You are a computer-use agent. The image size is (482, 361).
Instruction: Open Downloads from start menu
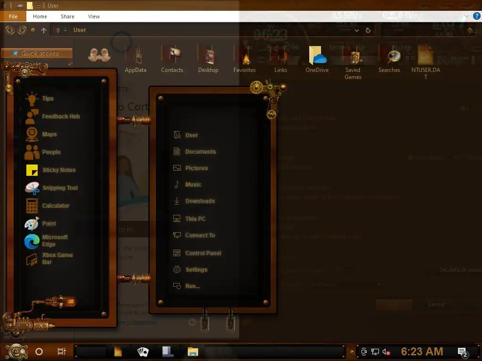(x=194, y=201)
